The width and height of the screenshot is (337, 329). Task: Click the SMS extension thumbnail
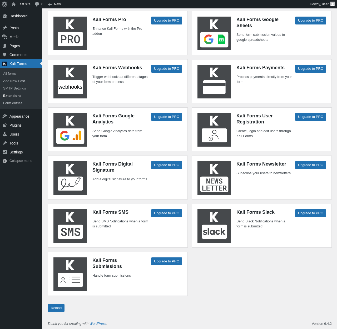[x=70, y=226]
